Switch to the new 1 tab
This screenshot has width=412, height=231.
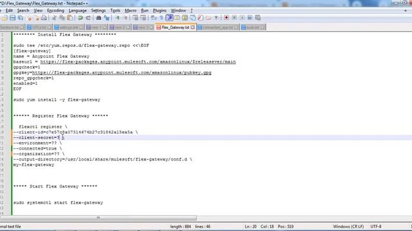[97, 27]
